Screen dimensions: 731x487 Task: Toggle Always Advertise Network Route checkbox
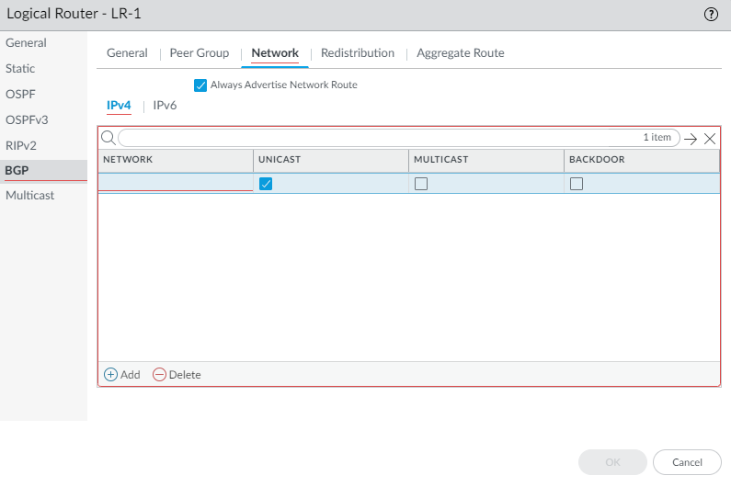click(200, 85)
